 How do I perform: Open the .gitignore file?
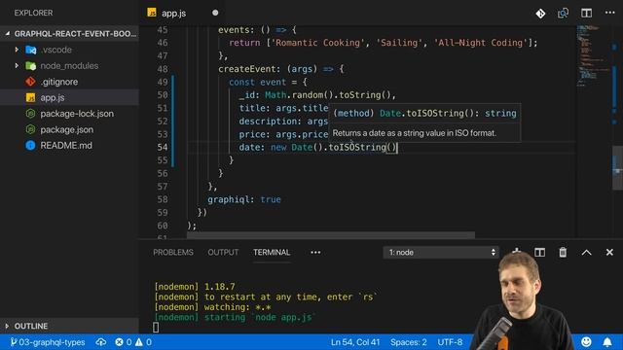58,82
